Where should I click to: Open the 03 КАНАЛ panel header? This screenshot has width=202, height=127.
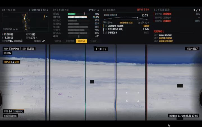pos(109,10)
